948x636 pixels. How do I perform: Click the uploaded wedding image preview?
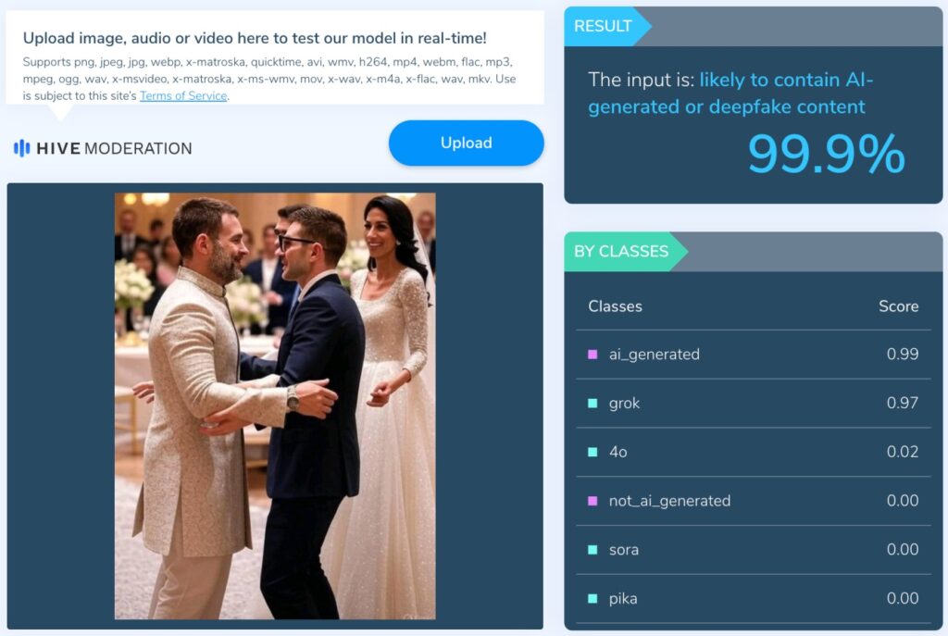(x=275, y=405)
